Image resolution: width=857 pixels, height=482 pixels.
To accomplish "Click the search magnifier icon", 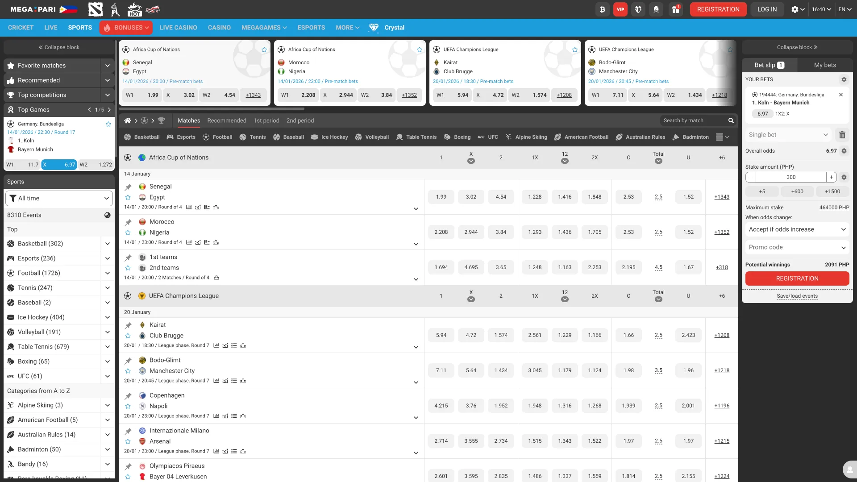I will 731,120.
